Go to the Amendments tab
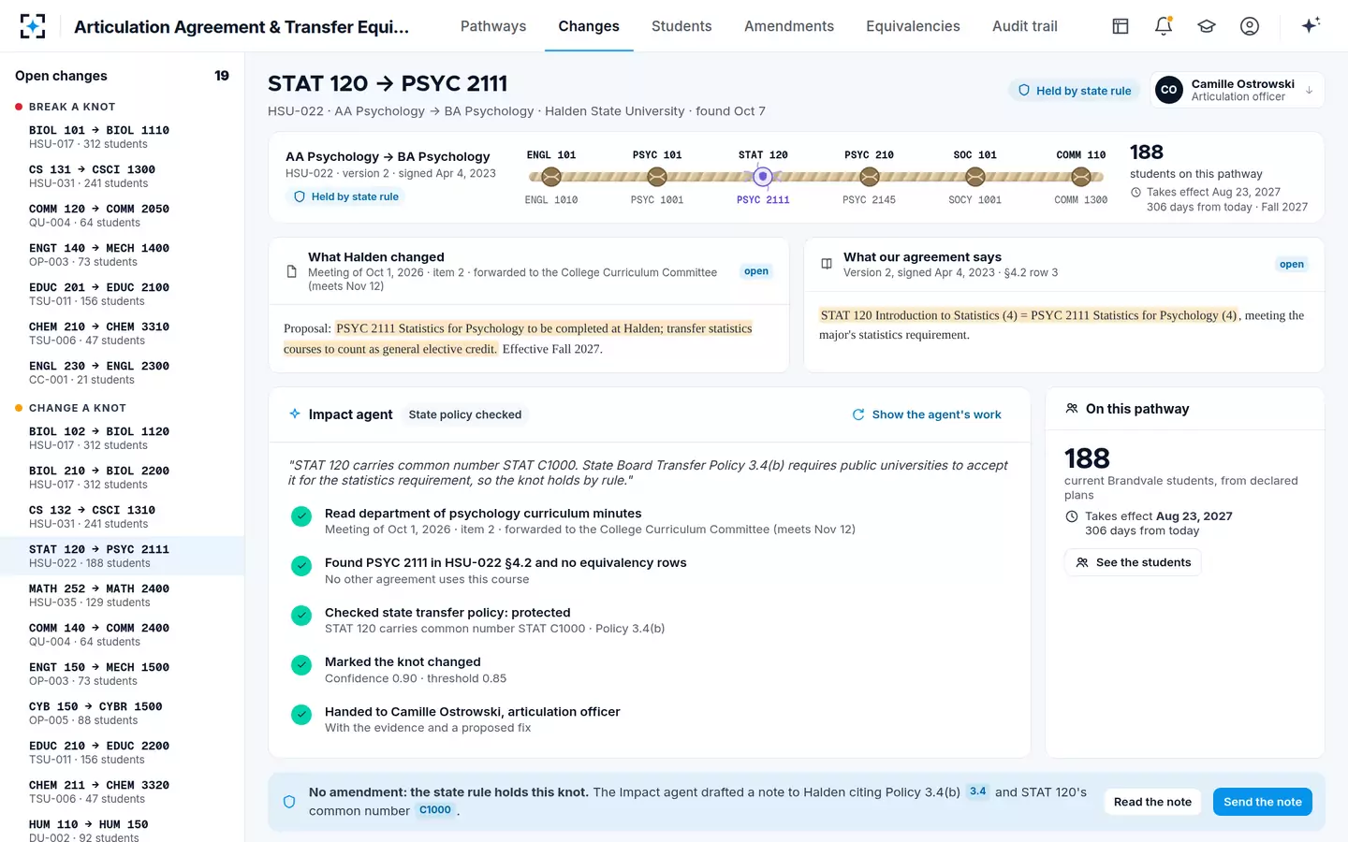The image size is (1348, 842). pyautogui.click(x=789, y=26)
